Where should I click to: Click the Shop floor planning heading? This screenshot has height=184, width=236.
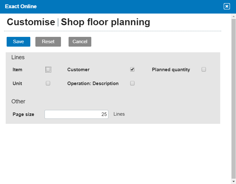click(x=105, y=22)
